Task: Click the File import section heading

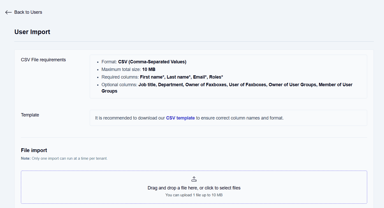Action: [34, 150]
